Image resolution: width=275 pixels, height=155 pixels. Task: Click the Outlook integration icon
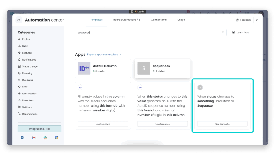click(x=23, y=138)
